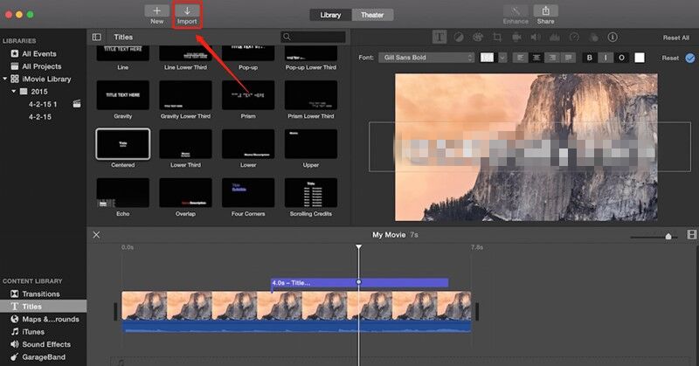Image resolution: width=699 pixels, height=366 pixels.
Task: Toggle the sidebar visibility button
Action: pos(97,38)
